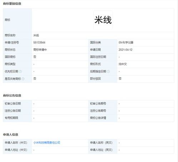Click the 商标申请中 status value
Screen dimensions: 178x162
click(x=40, y=50)
